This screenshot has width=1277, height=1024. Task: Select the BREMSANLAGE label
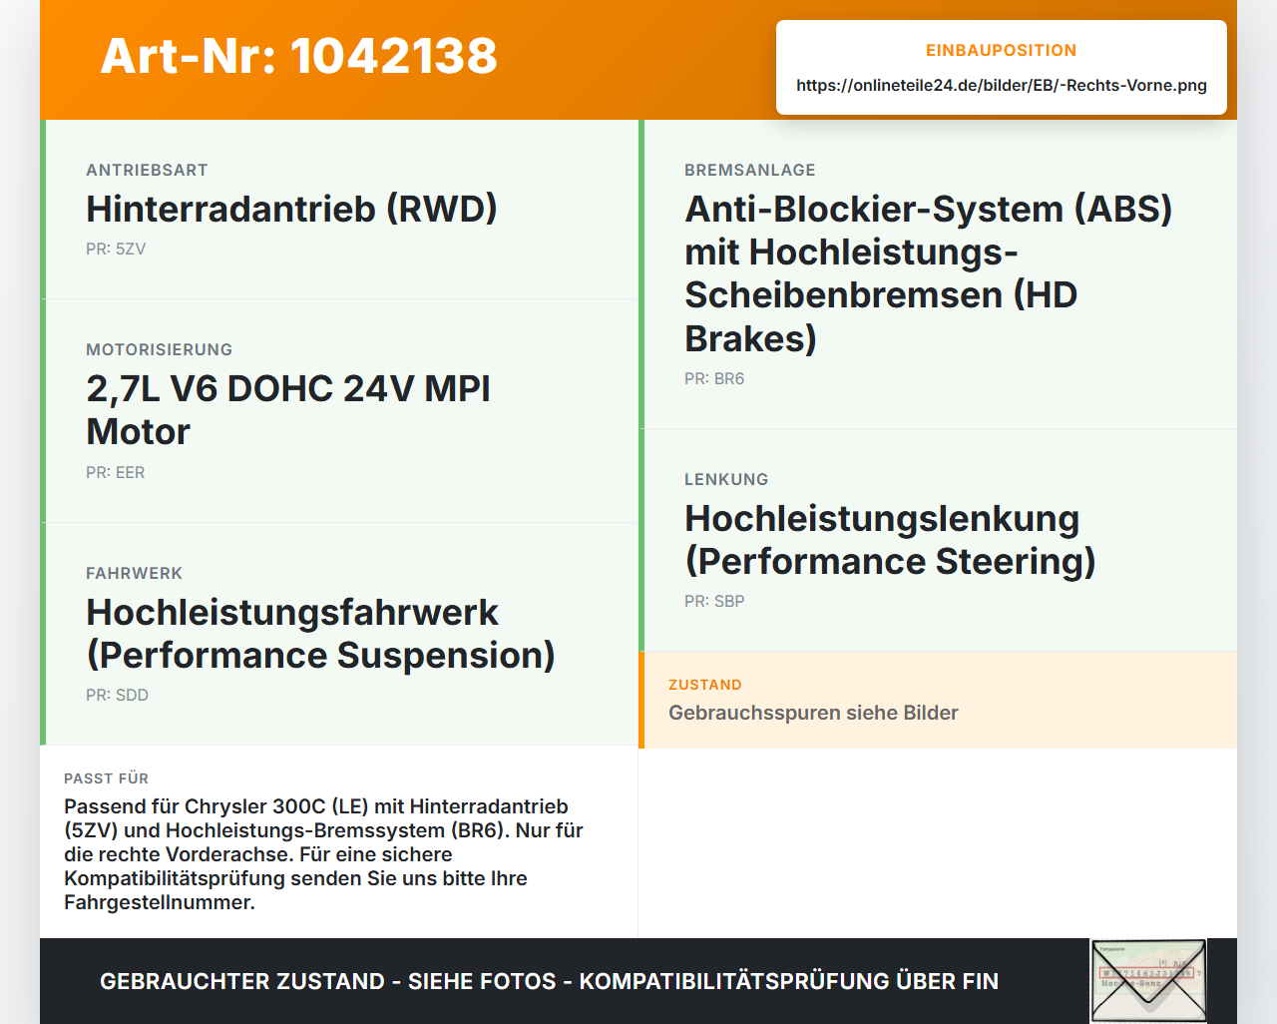point(750,170)
